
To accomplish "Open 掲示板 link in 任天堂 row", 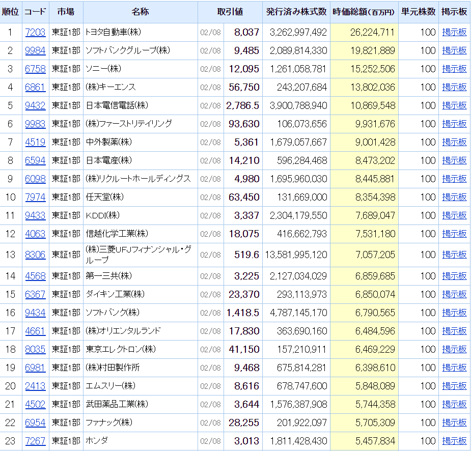I will pyautogui.click(x=454, y=197).
